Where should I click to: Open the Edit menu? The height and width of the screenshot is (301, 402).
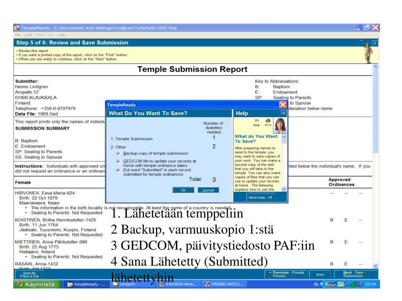coord(28,35)
